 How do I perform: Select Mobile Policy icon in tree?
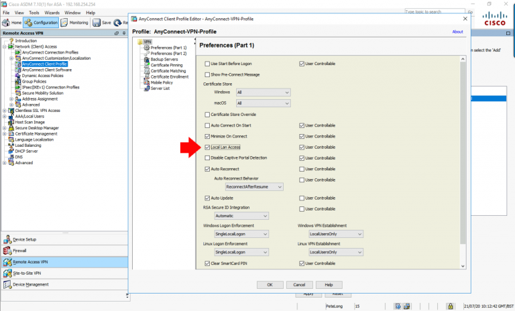point(146,82)
